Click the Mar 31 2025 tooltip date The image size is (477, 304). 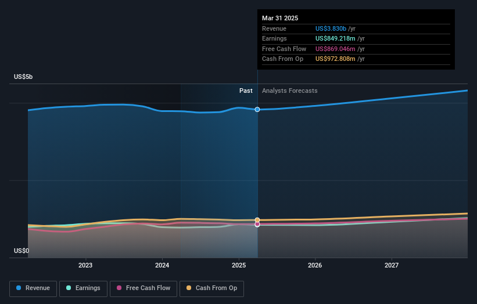coord(280,18)
